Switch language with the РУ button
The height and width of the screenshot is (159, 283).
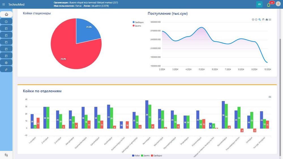(x=259, y=4)
